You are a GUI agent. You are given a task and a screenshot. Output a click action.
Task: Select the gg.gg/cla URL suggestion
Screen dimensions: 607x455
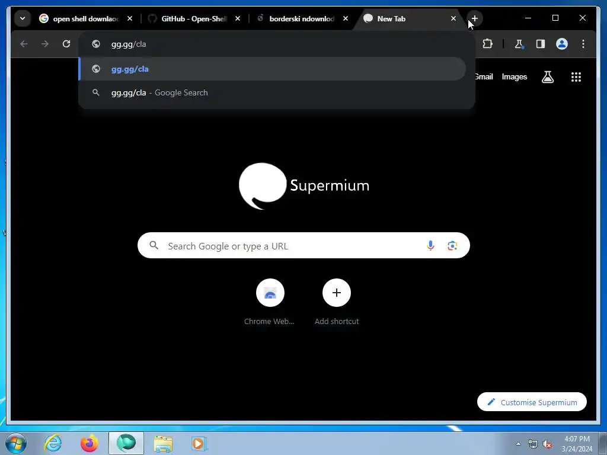[273, 69]
